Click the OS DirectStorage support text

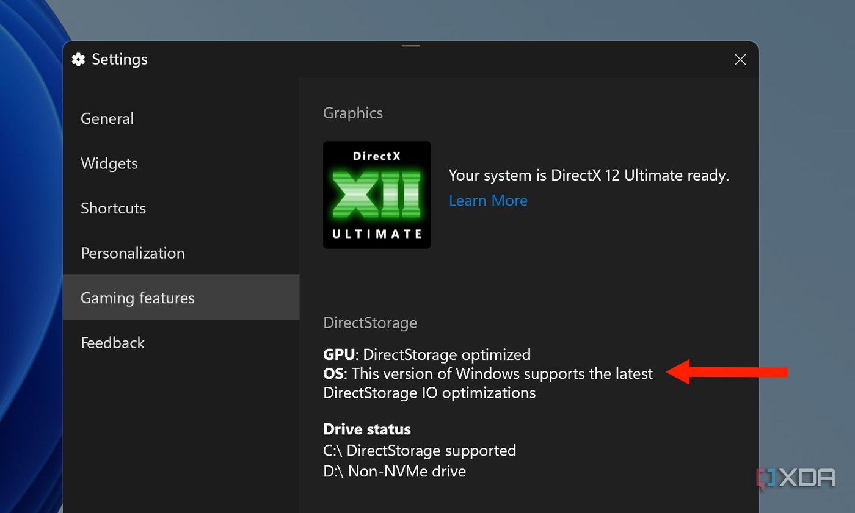click(488, 382)
